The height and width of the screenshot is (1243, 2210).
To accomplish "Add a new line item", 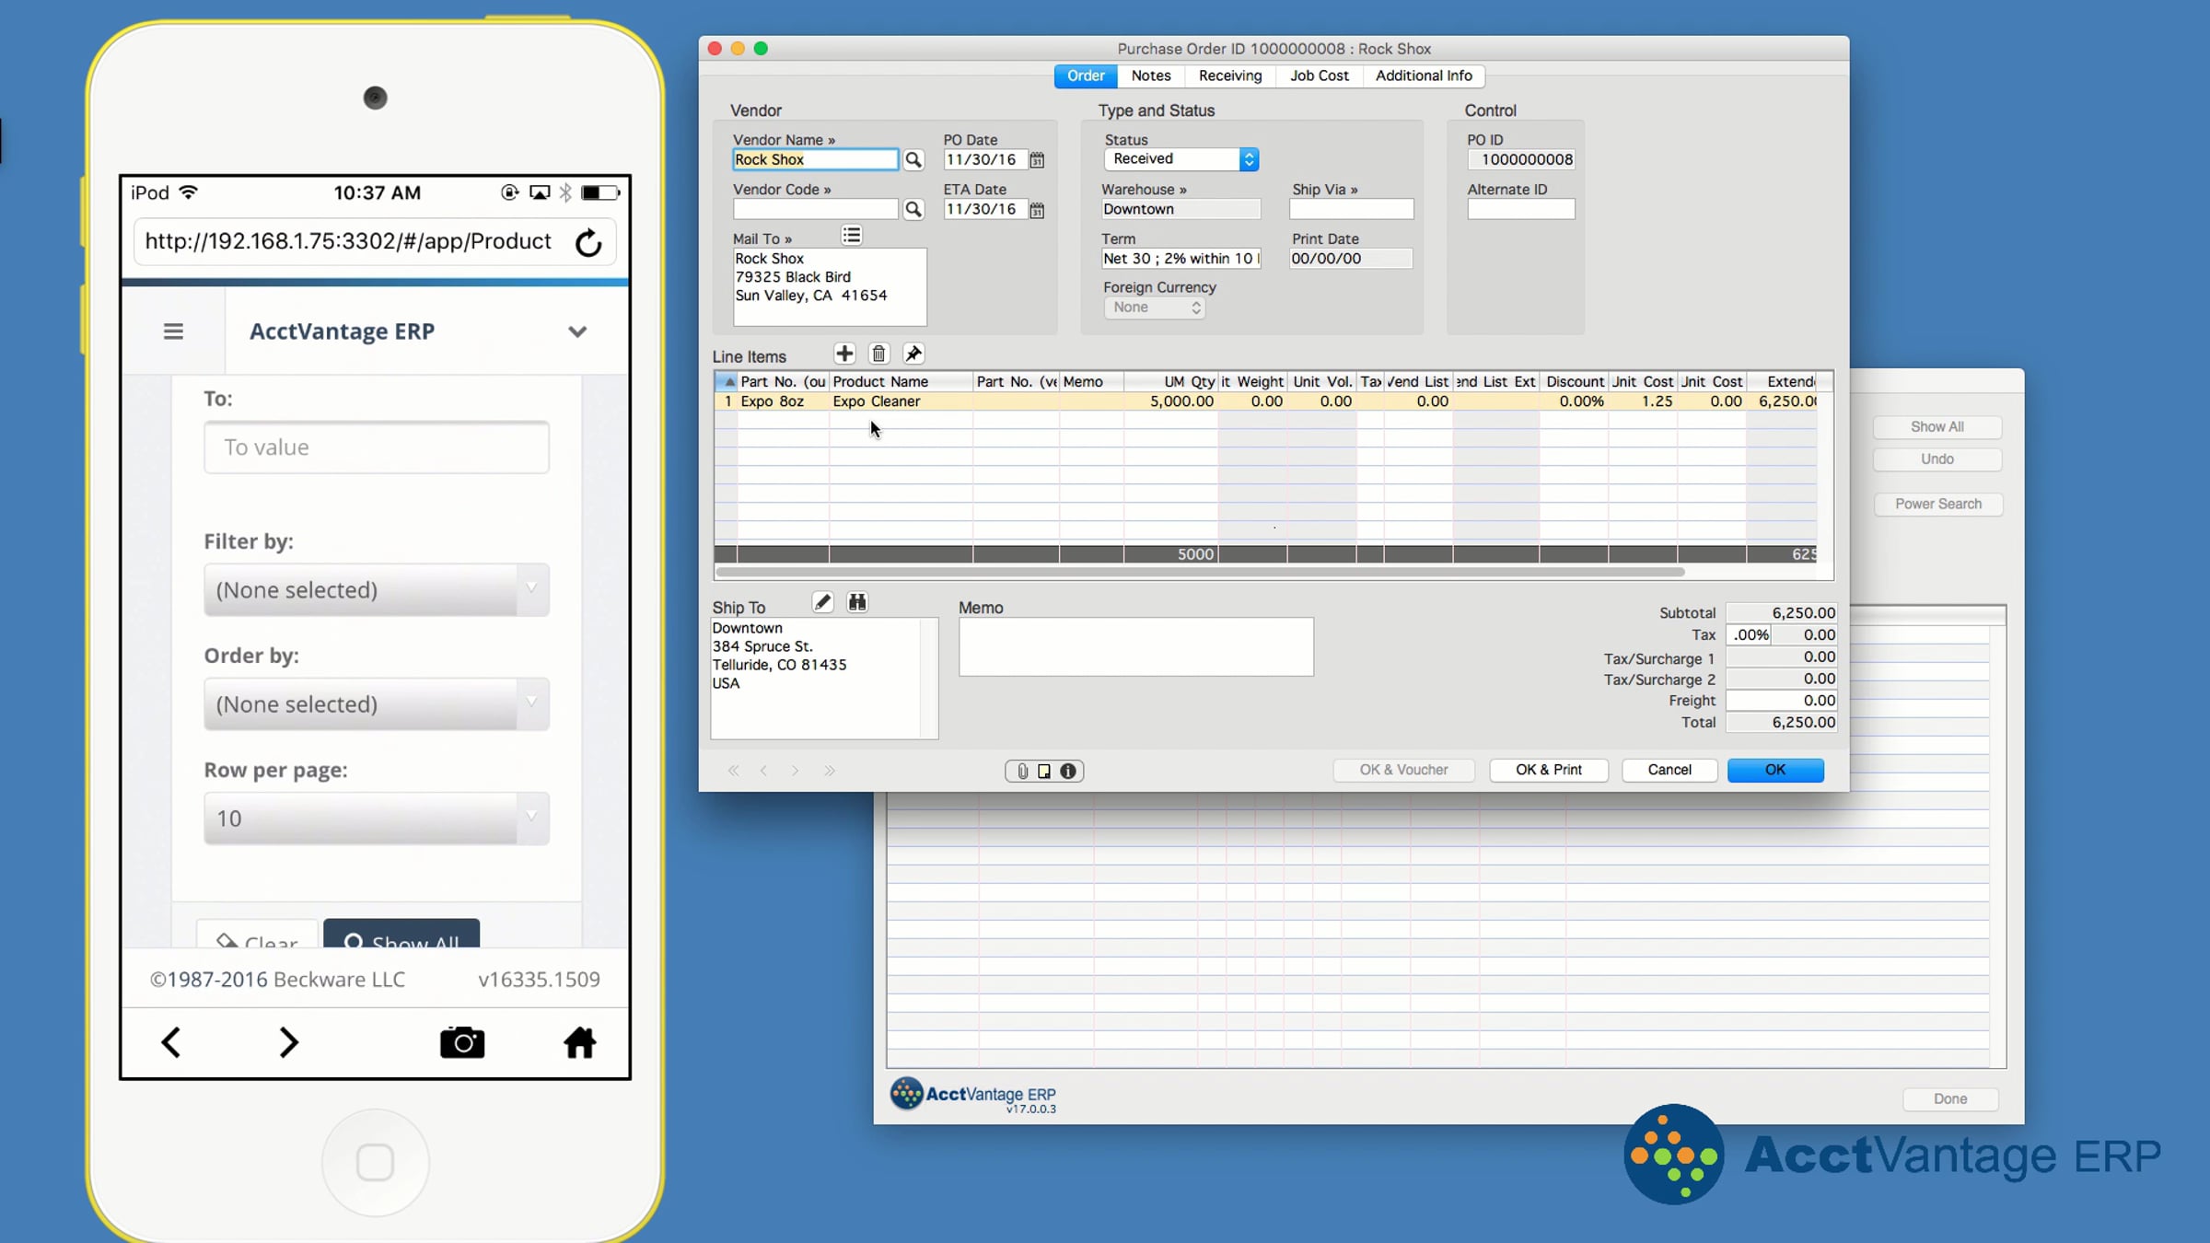I will (844, 354).
